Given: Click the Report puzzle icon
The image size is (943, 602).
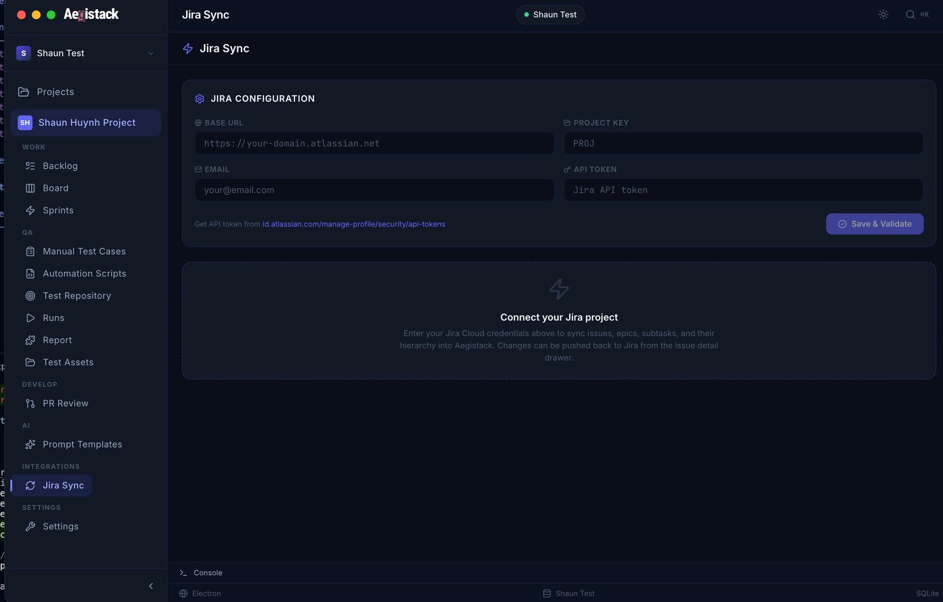Looking at the screenshot, I should coord(30,340).
